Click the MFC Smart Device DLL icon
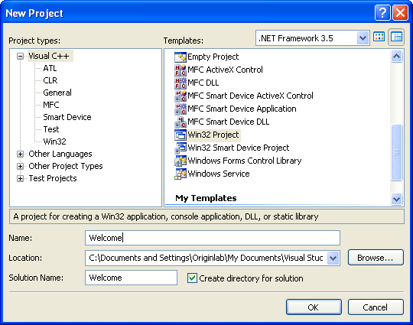 pyautogui.click(x=180, y=122)
